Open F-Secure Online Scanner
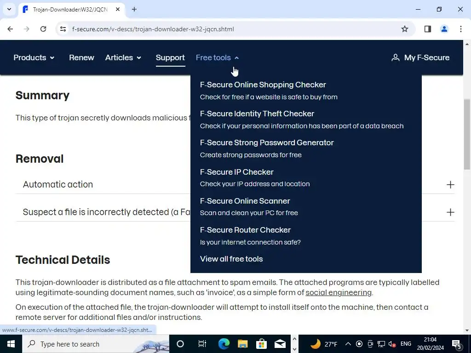471x353 pixels. [x=245, y=201]
